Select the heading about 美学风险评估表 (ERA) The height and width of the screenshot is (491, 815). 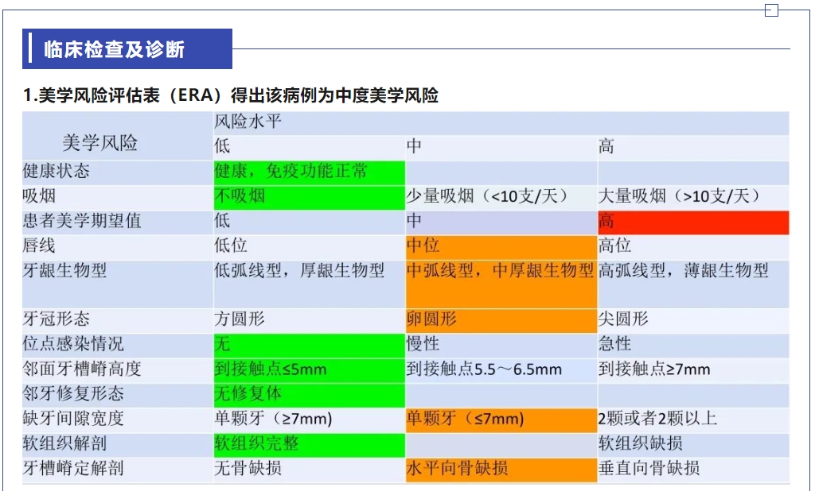click(231, 96)
